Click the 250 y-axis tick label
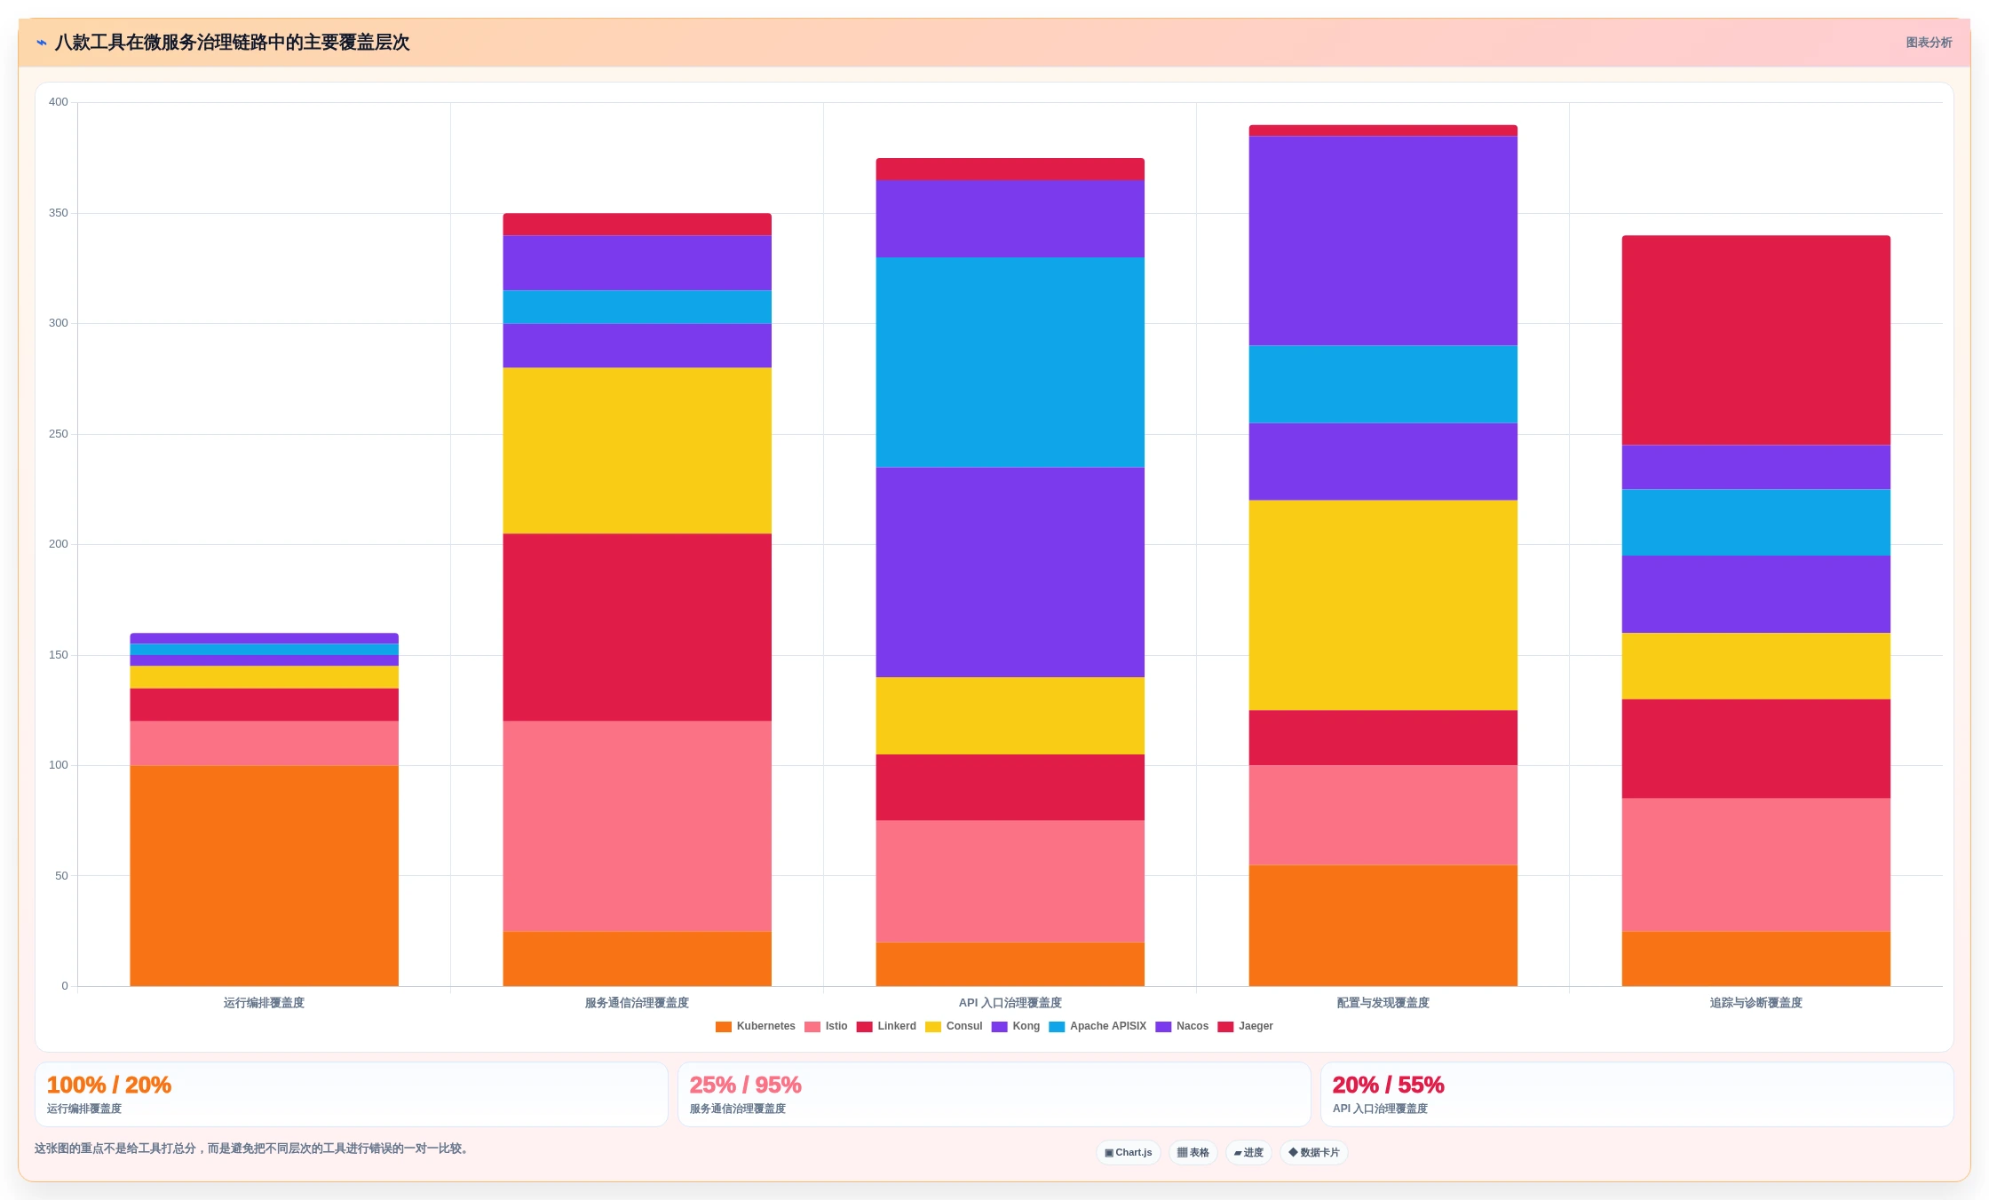This screenshot has width=1989, height=1200. (x=59, y=434)
